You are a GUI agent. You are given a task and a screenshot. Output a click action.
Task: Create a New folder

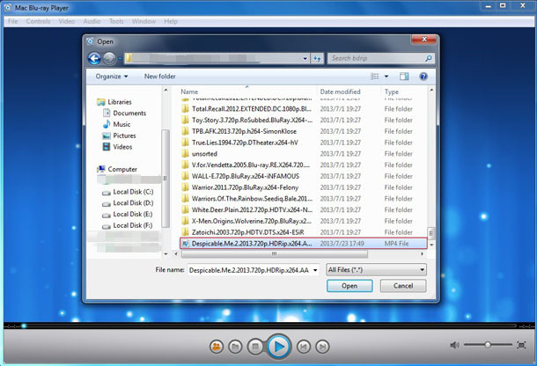coord(159,77)
